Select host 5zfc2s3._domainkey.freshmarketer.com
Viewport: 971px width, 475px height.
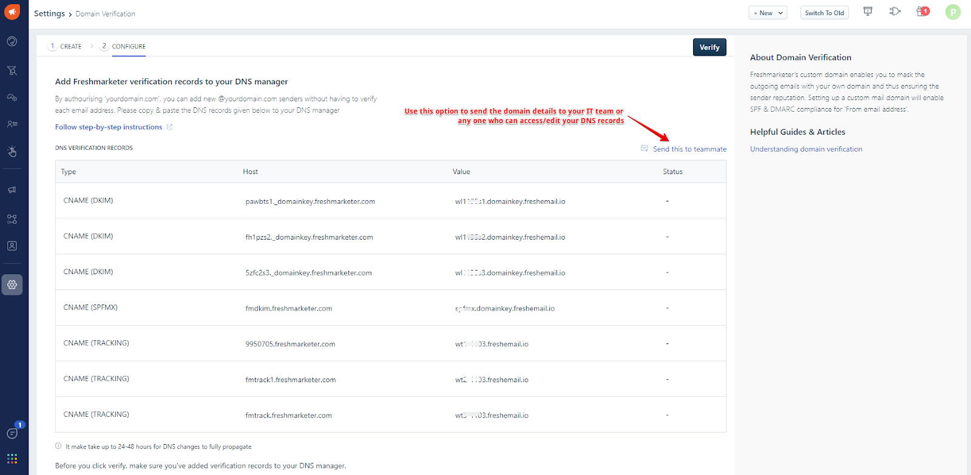pyautogui.click(x=308, y=273)
